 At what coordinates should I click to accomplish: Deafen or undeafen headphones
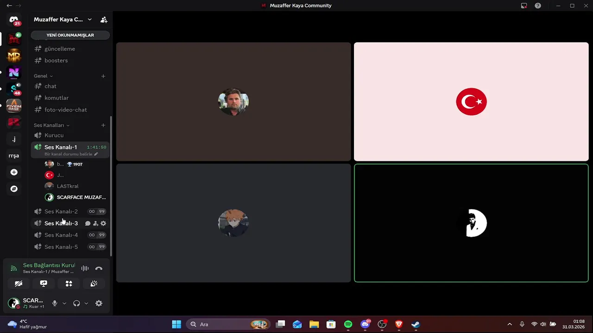76,303
